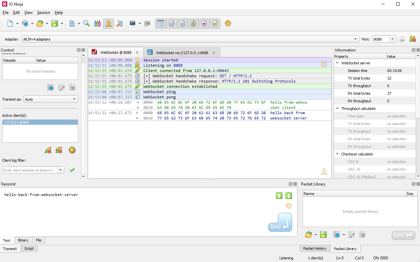Click the New Session document icon
The height and width of the screenshot is (262, 420).
tap(10, 23)
